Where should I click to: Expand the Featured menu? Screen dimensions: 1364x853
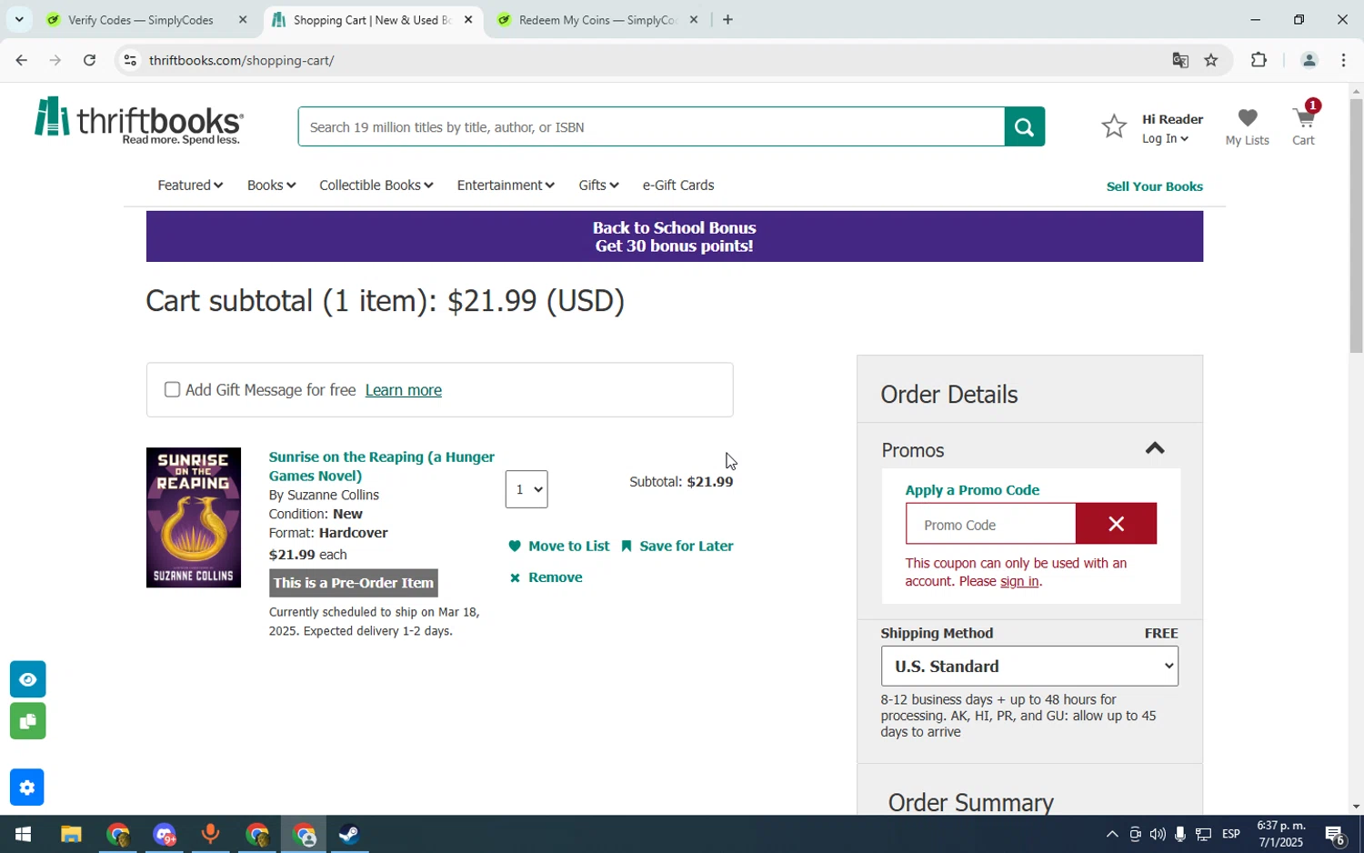pyautogui.click(x=189, y=185)
